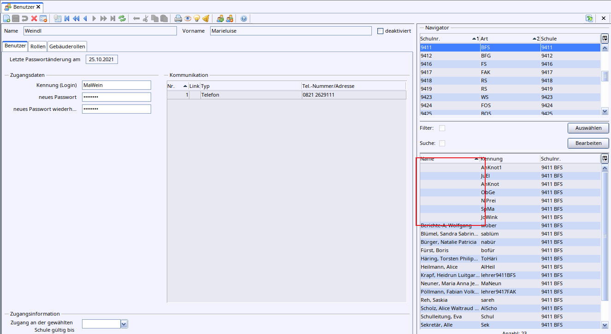Close the Benutzer tab via its X
Screen dimensions: 611x334
pos(38,7)
